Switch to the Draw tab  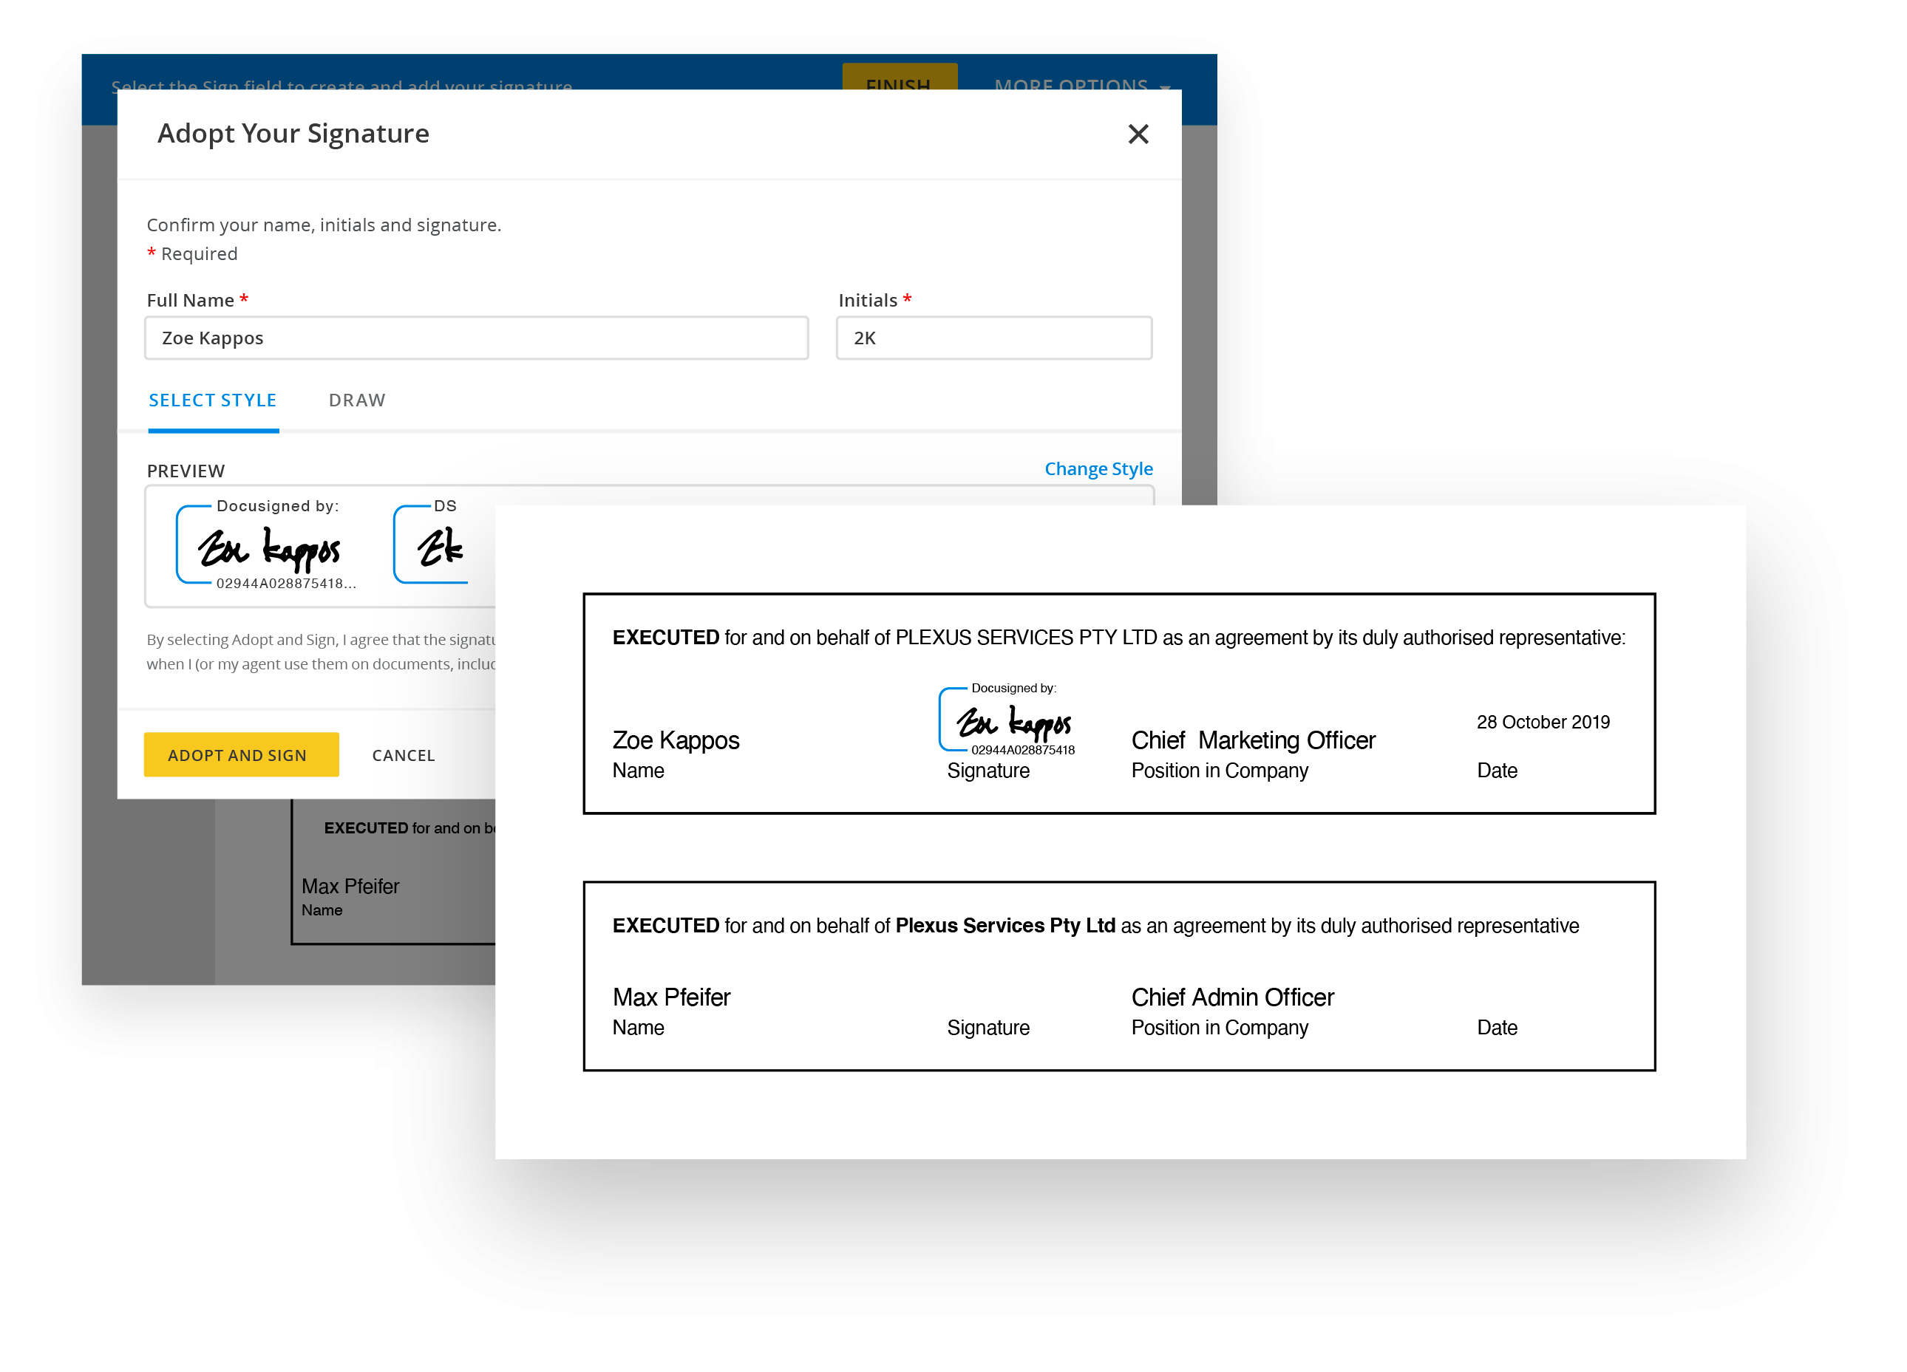(x=356, y=400)
